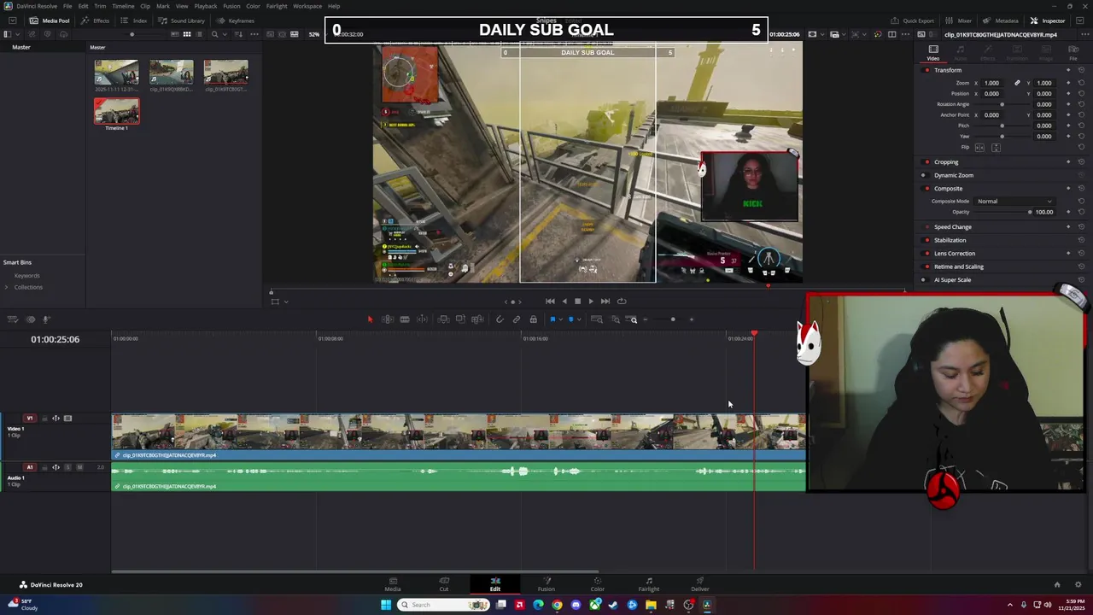Expand the Retime and Scaling section
Viewport: 1093px width, 615px height.
(x=959, y=266)
